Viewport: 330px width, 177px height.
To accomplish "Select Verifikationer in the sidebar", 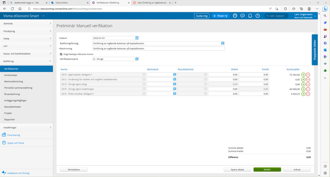I will tap(26, 69).
